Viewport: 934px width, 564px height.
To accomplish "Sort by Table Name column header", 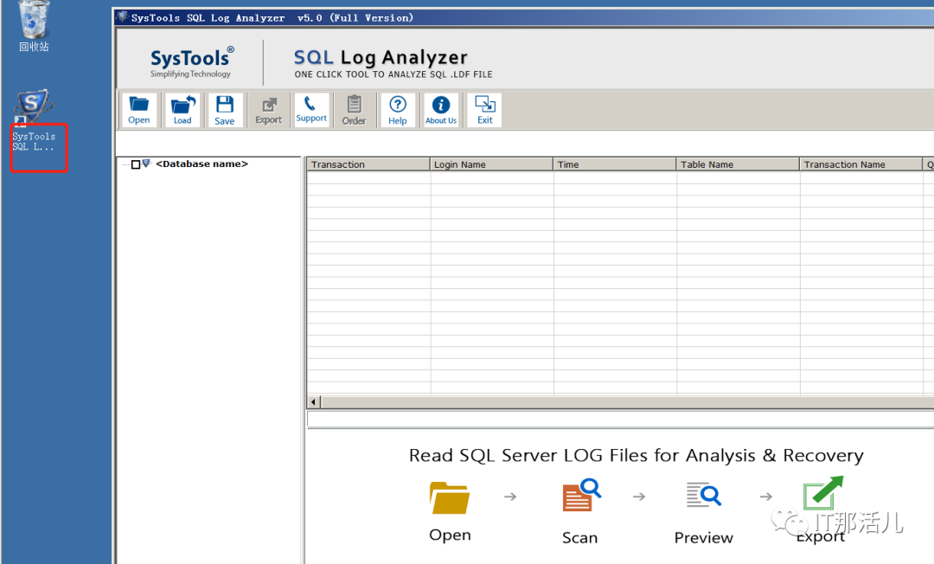I will (x=738, y=164).
